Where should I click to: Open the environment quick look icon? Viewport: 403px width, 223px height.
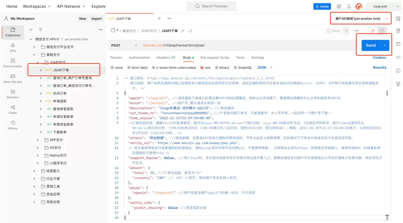398,19
